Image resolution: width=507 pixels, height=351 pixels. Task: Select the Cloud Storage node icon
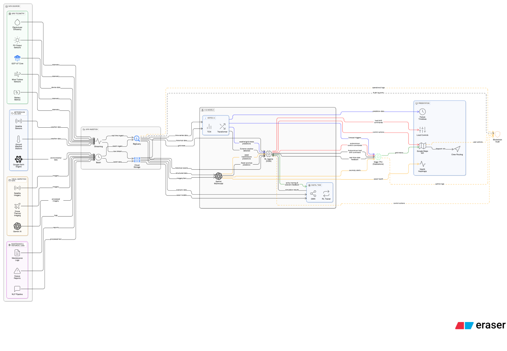click(137, 159)
